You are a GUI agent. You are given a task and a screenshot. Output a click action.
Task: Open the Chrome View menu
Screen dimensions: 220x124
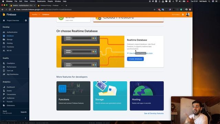click(x=26, y=1)
